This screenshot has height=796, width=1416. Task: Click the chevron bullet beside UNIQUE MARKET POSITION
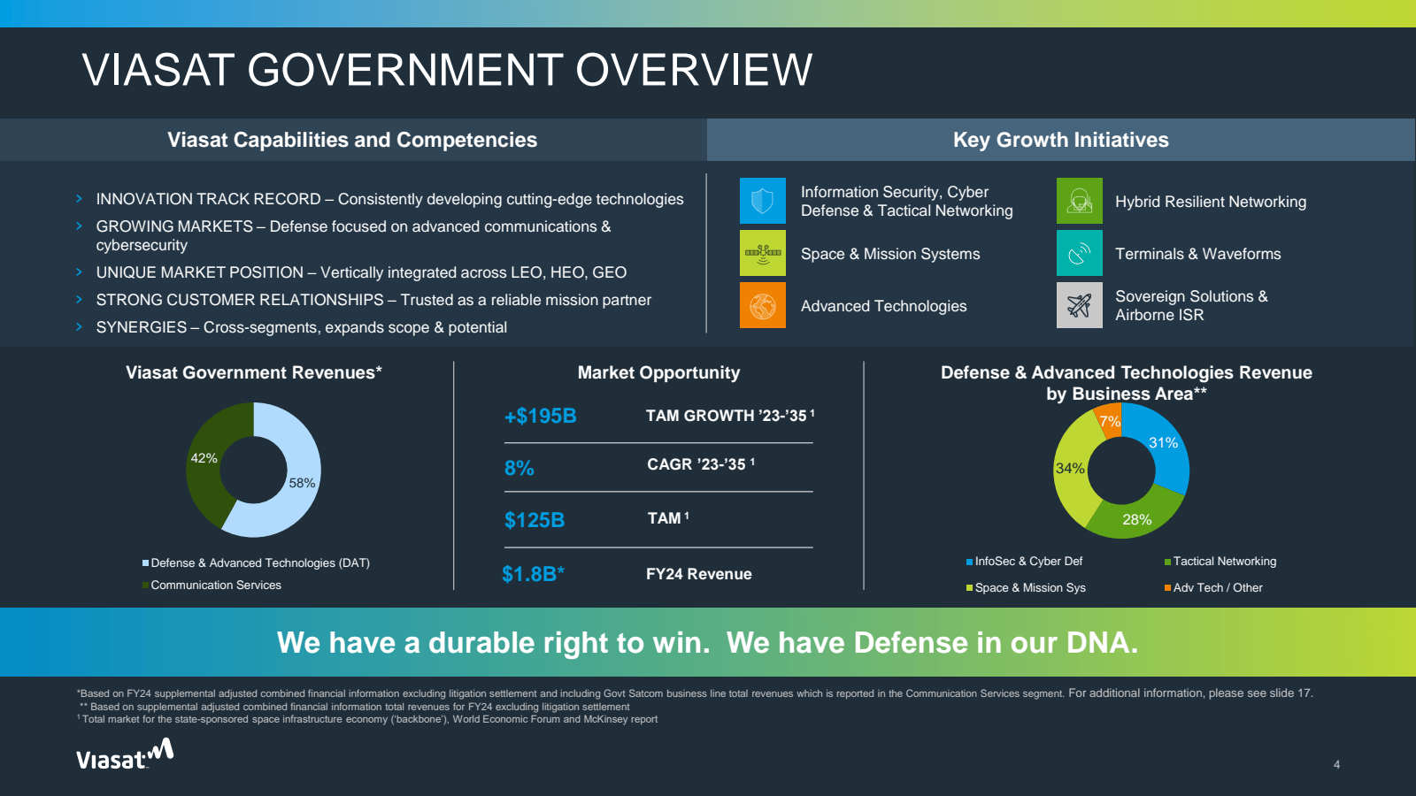pyautogui.click(x=79, y=272)
